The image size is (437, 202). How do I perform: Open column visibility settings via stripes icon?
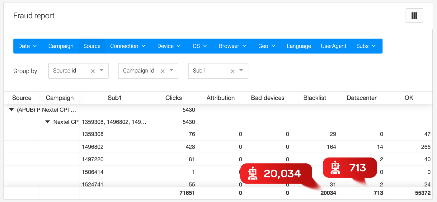pyautogui.click(x=414, y=15)
